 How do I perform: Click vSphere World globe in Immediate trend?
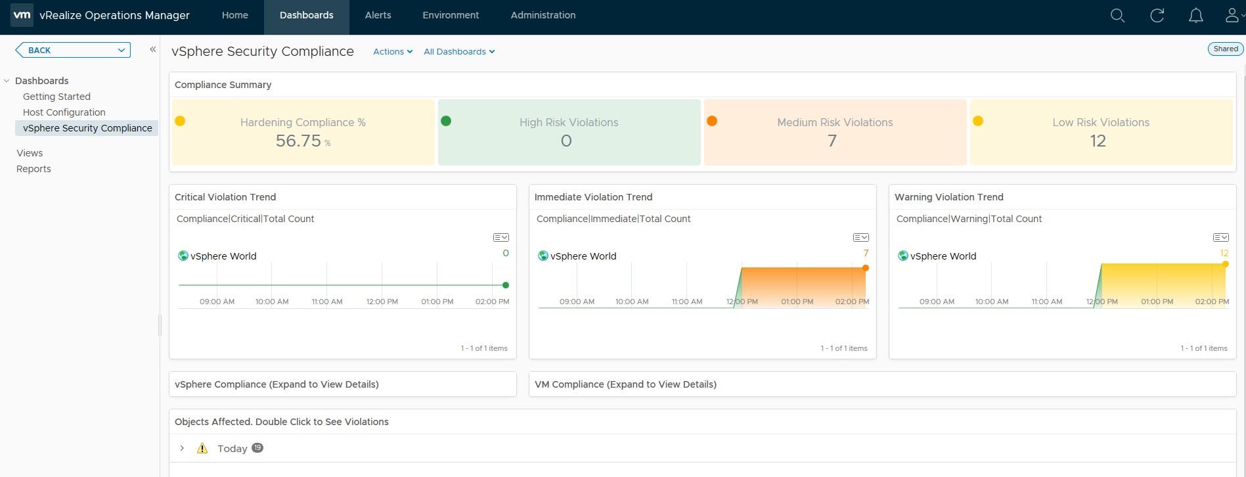[x=543, y=256]
